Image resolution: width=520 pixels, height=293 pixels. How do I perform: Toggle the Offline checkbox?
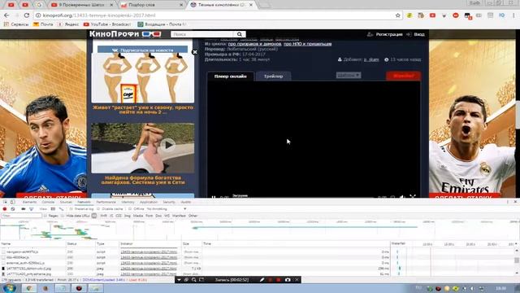[130, 209]
